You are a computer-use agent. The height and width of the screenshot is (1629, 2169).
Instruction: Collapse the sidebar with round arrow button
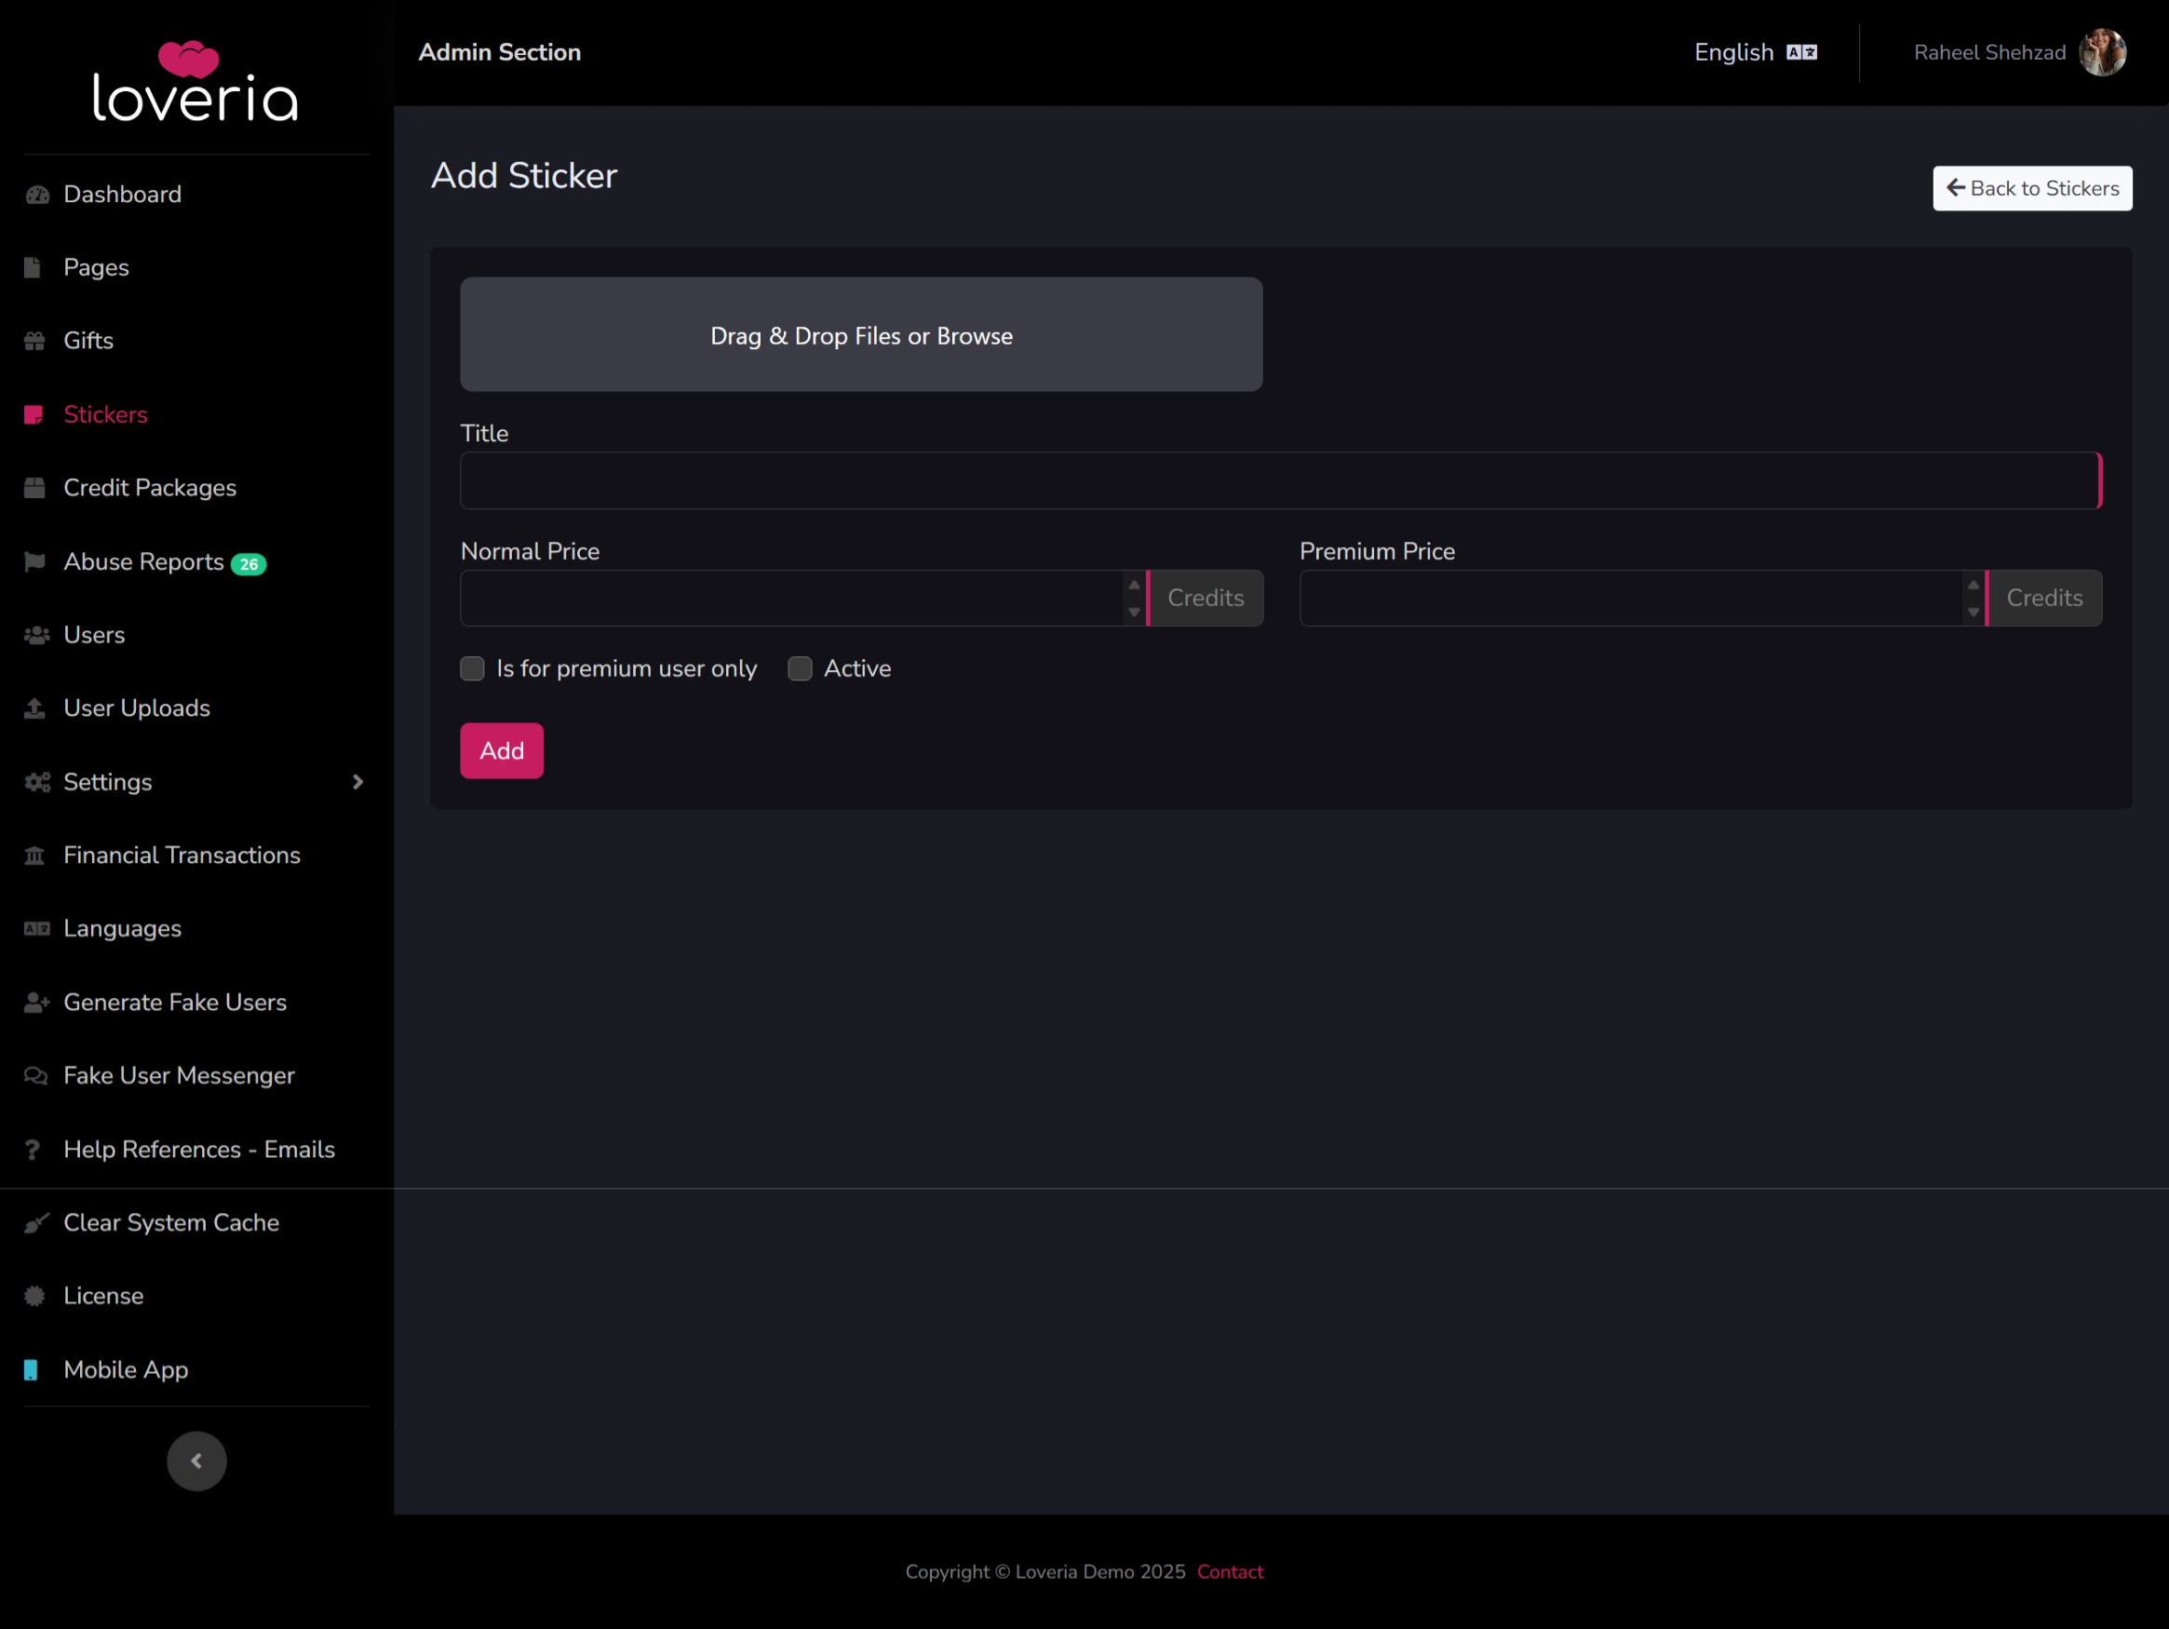[196, 1461]
